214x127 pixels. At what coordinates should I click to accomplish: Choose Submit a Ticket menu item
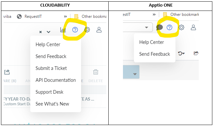(51, 68)
